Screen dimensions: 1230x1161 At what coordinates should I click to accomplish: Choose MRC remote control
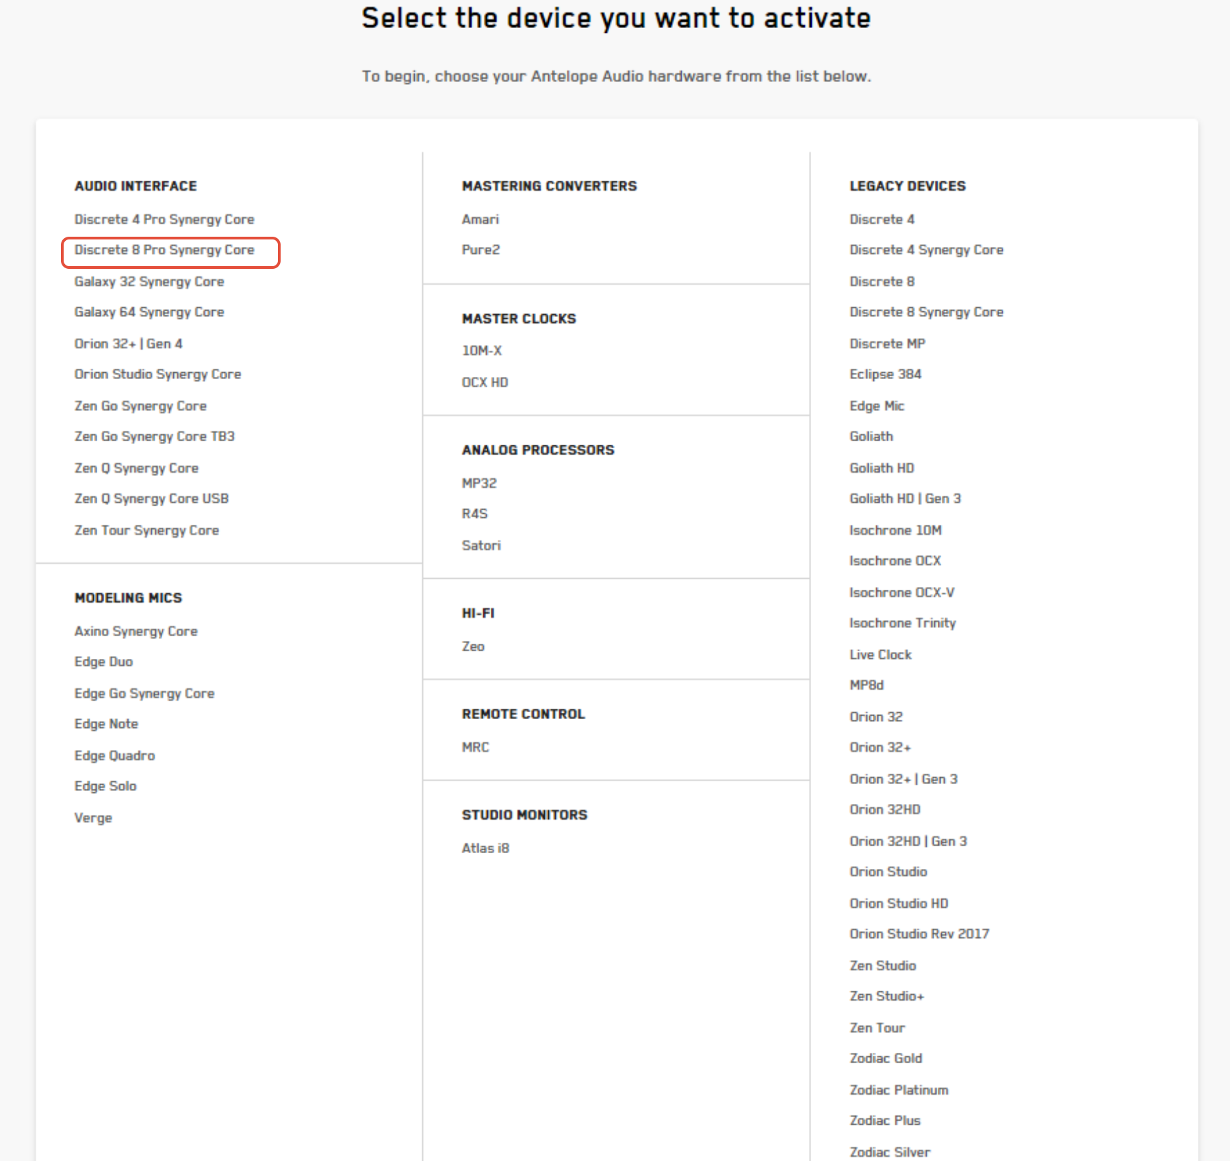476,747
